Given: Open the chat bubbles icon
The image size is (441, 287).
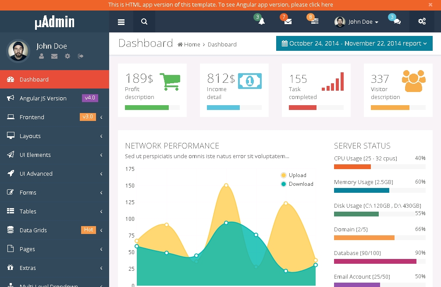Looking at the screenshot, I should [x=397, y=21].
